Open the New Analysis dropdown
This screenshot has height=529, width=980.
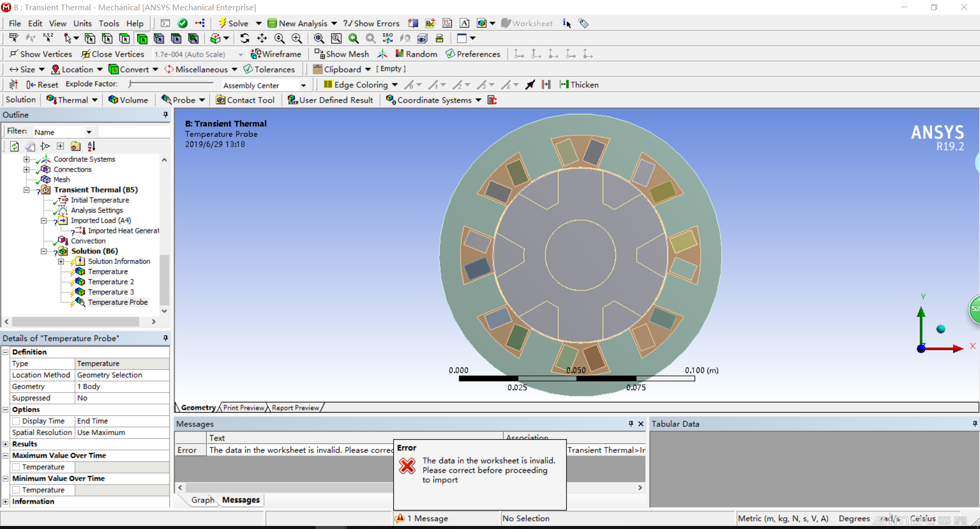[334, 23]
